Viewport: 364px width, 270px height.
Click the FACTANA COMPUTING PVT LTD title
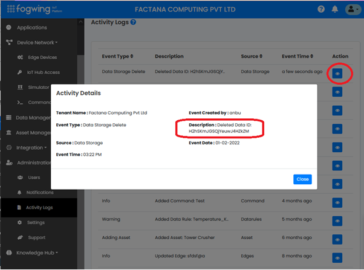click(x=185, y=10)
